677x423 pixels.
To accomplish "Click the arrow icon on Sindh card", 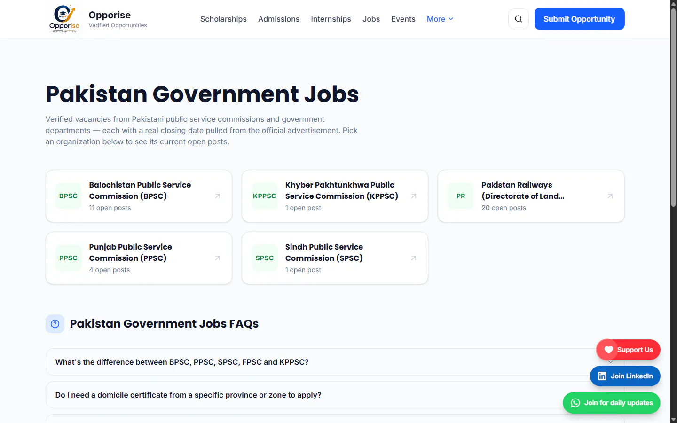I will [414, 258].
